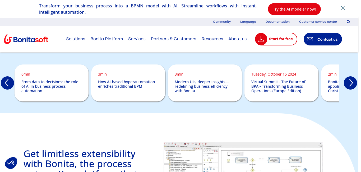Show next carousel cards with right arrow
Screen dimensions: 361x172
tap(350, 83)
